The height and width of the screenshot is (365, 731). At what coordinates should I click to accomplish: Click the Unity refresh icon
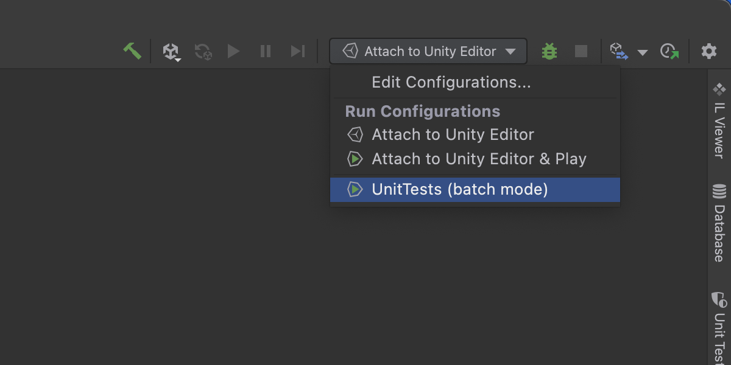coord(203,52)
